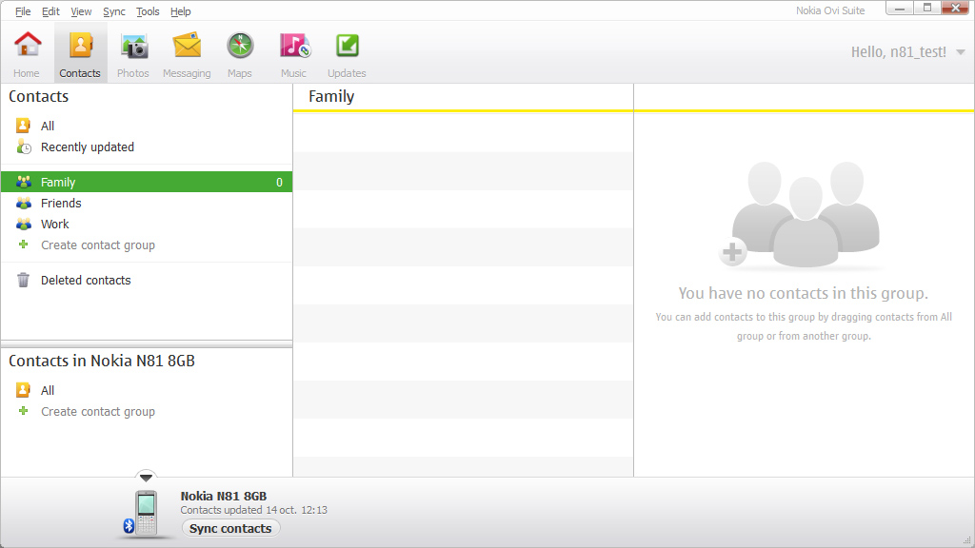Open the Music note icon
This screenshot has height=548, width=975.
coord(295,46)
